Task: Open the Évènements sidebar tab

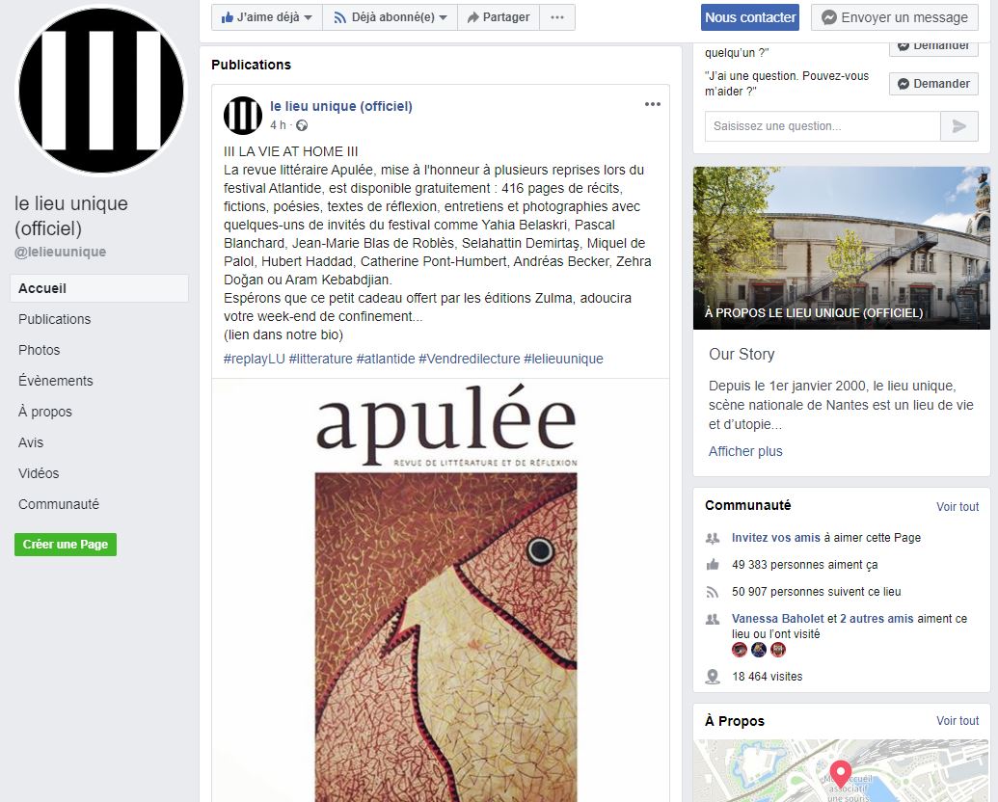Action: click(55, 381)
